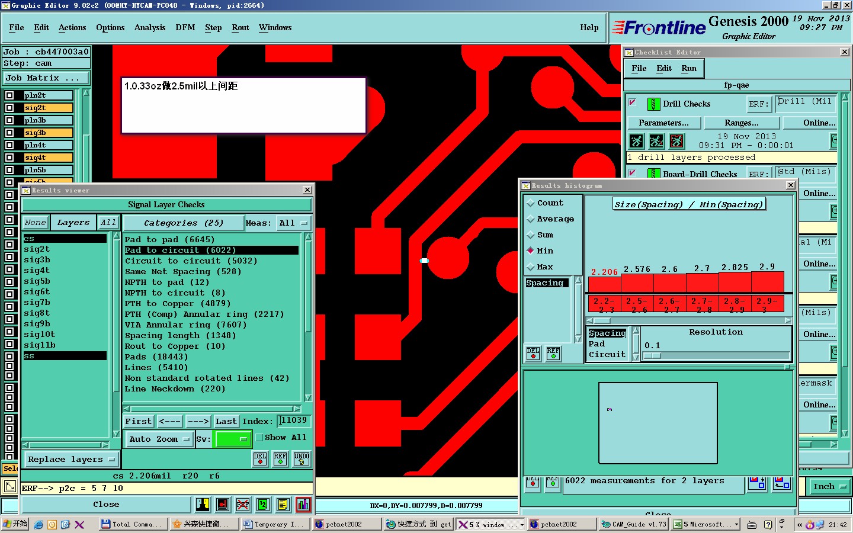
Task: Open the Help menu
Action: click(589, 28)
